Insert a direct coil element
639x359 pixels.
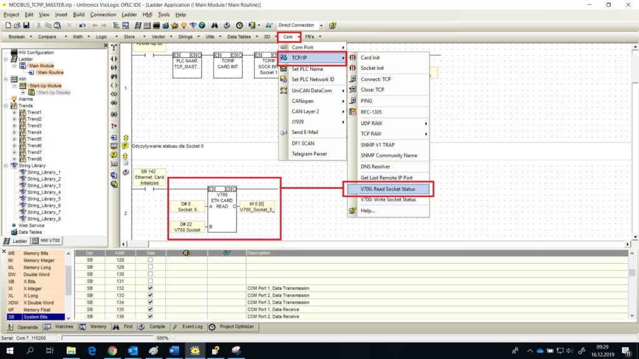click(x=114, y=85)
